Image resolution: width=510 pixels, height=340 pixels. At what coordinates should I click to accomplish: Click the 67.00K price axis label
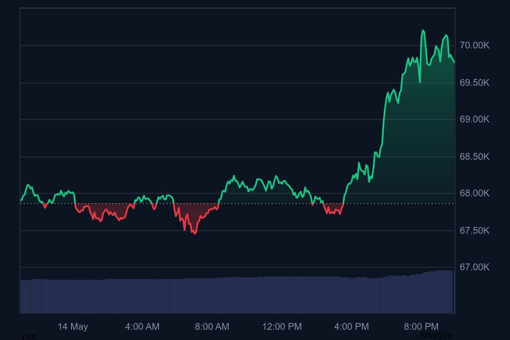(x=475, y=267)
